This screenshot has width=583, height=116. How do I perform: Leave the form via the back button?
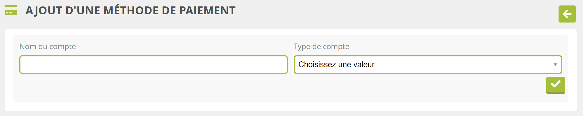click(567, 14)
